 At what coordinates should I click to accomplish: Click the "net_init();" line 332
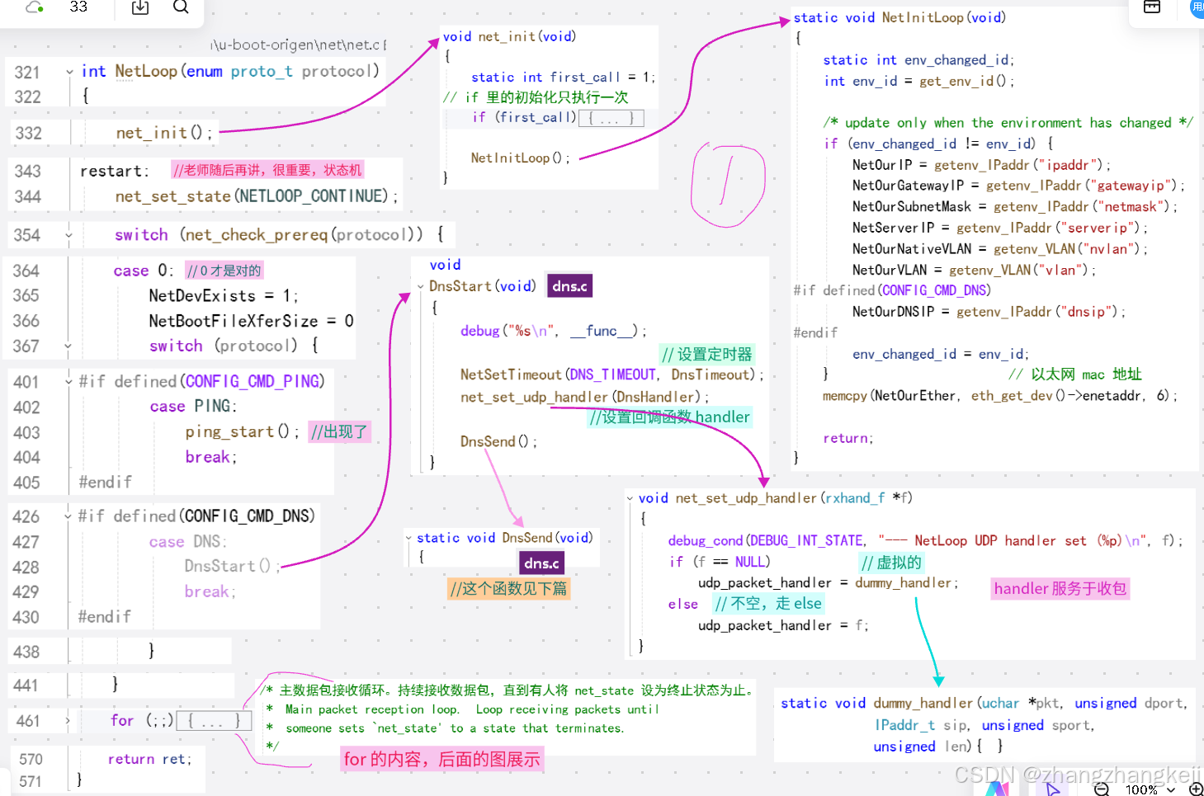[x=164, y=133]
